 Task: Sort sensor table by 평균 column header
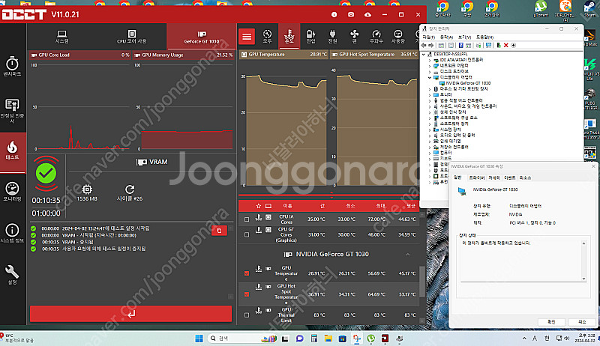coord(410,206)
